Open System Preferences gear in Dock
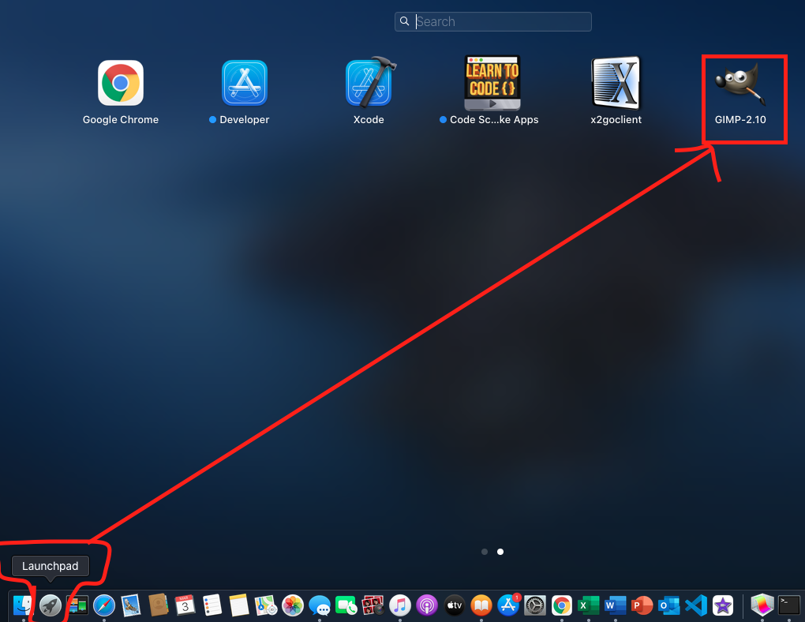Viewport: 805px width, 622px height. [x=535, y=605]
